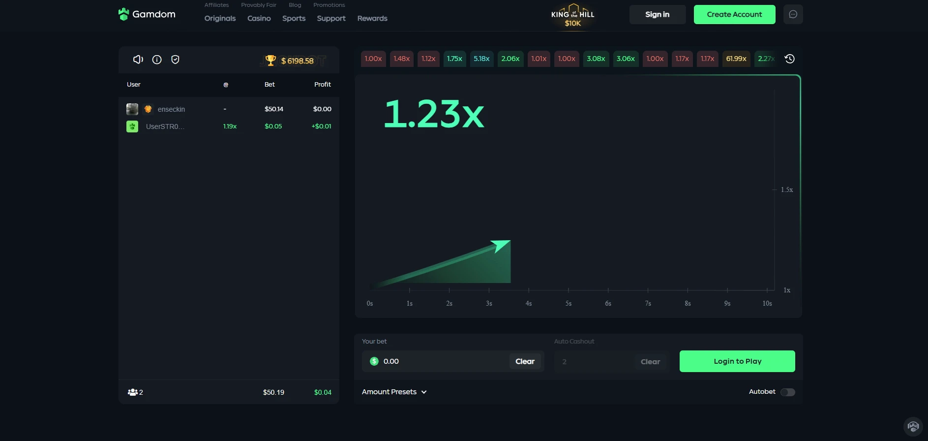Click the enseckin username
The image size is (928, 441).
point(171,109)
